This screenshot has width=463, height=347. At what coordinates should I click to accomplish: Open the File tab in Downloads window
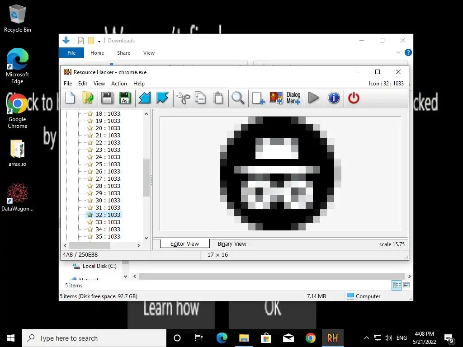[71, 53]
